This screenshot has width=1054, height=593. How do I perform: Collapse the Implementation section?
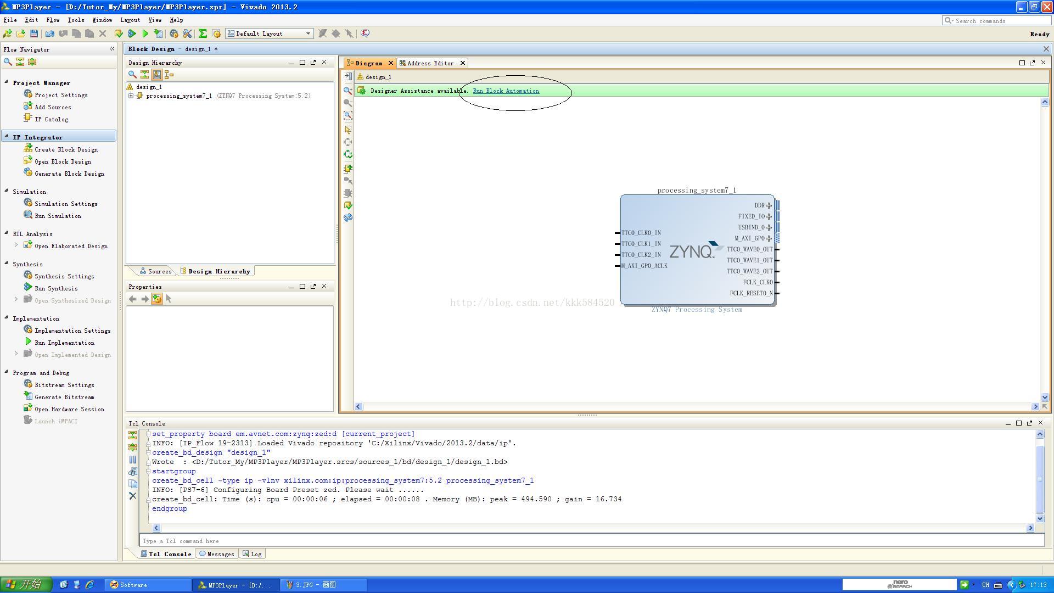coord(7,318)
